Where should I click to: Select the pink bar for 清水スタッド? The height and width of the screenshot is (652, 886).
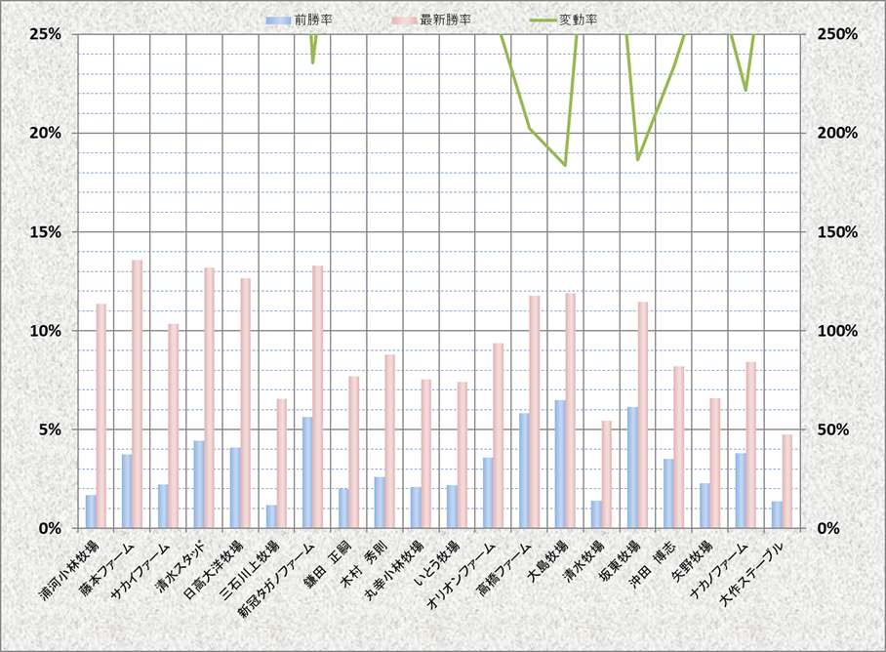pyautogui.click(x=210, y=397)
